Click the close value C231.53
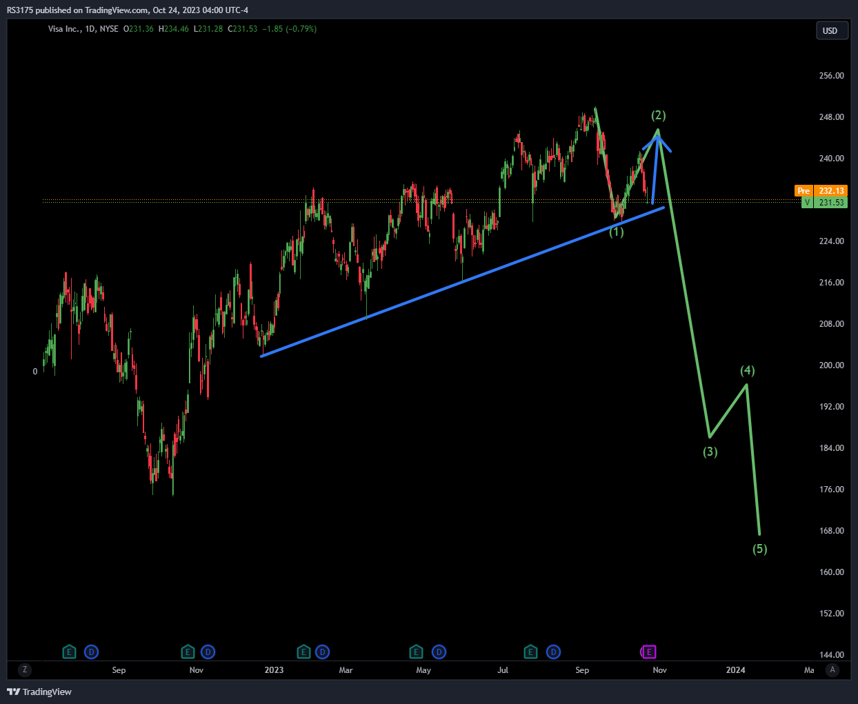The height and width of the screenshot is (704, 858). 242,29
